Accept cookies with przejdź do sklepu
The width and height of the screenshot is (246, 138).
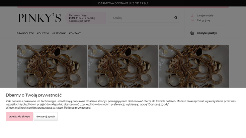coord(19,117)
